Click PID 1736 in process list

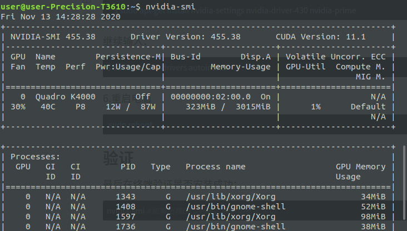tap(126, 227)
